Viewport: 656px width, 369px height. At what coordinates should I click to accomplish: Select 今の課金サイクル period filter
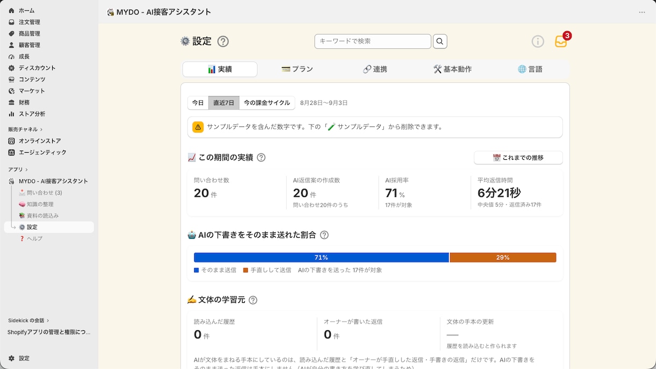click(267, 103)
